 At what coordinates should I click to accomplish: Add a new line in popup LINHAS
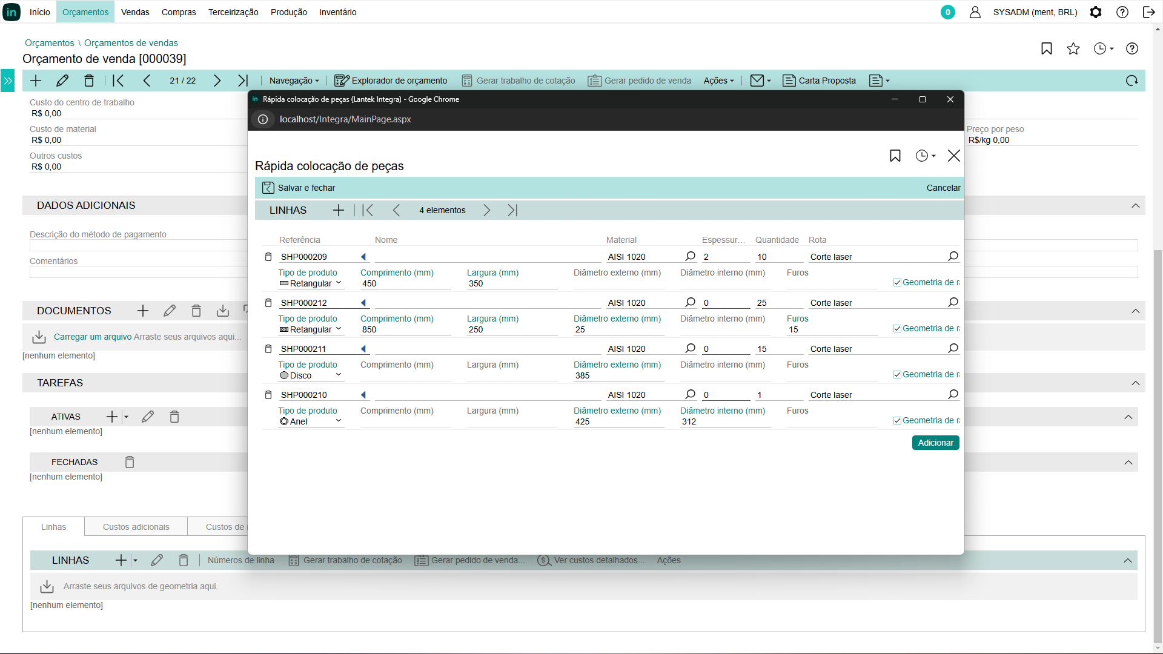(339, 210)
